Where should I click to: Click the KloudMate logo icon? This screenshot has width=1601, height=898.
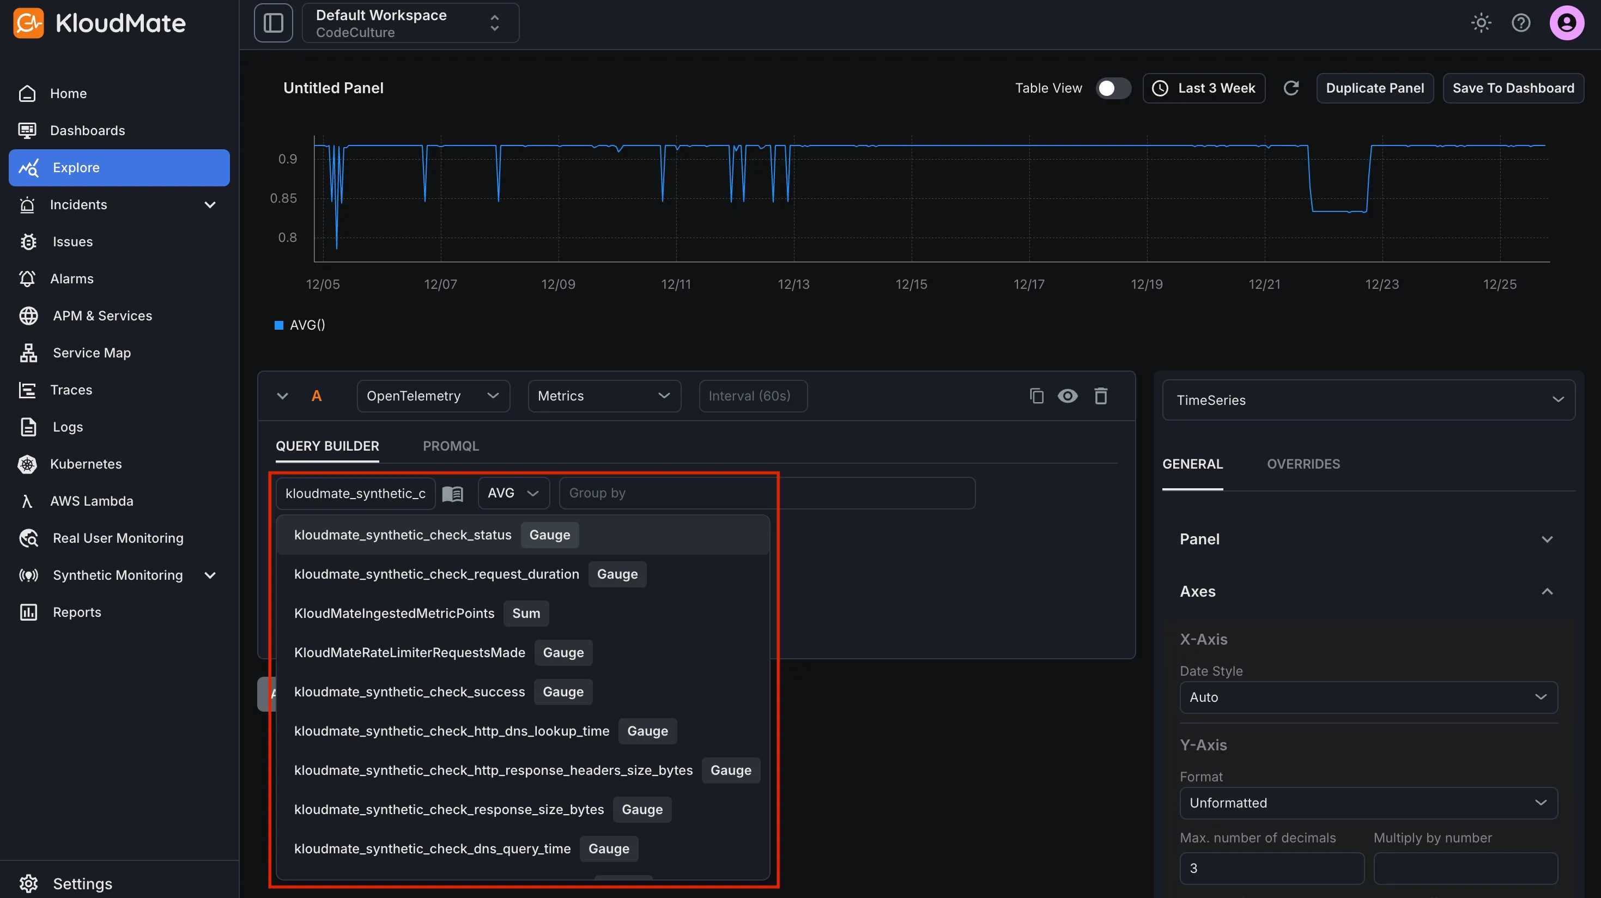tap(28, 23)
